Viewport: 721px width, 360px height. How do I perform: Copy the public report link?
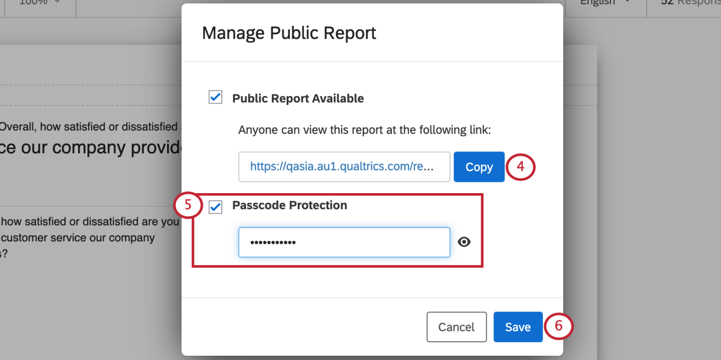[x=478, y=167]
